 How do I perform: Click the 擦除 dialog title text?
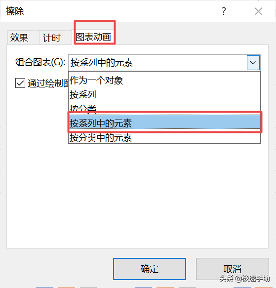pos(15,11)
